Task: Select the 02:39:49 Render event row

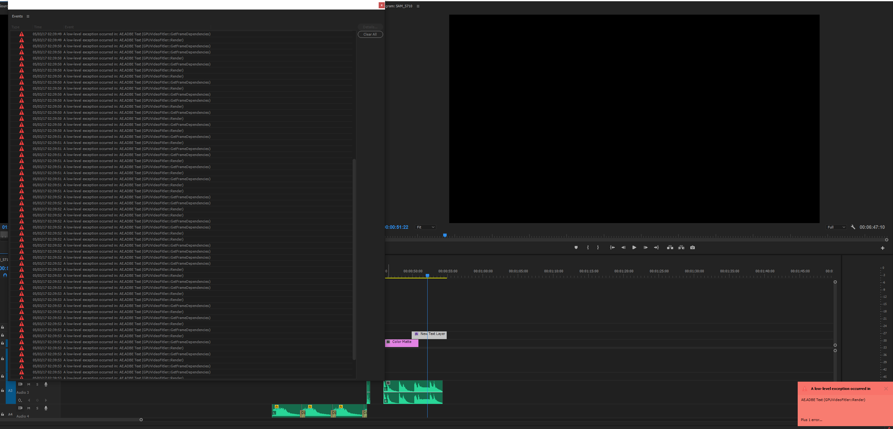Action: tap(181, 40)
